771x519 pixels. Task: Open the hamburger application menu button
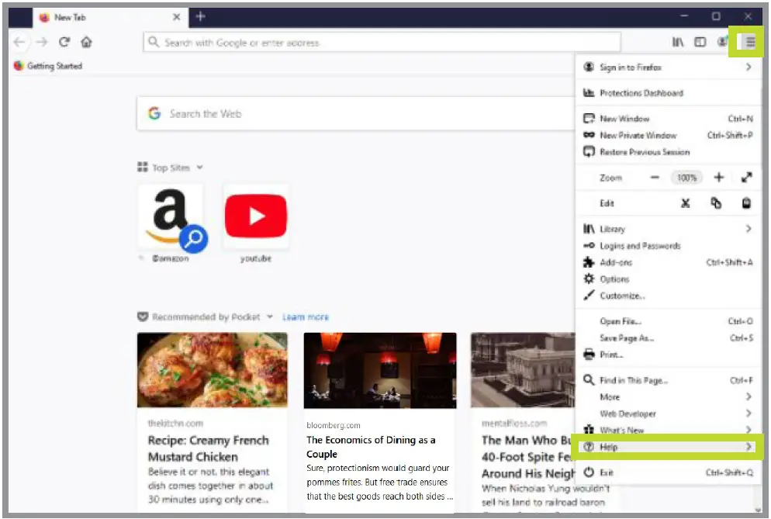[750, 42]
